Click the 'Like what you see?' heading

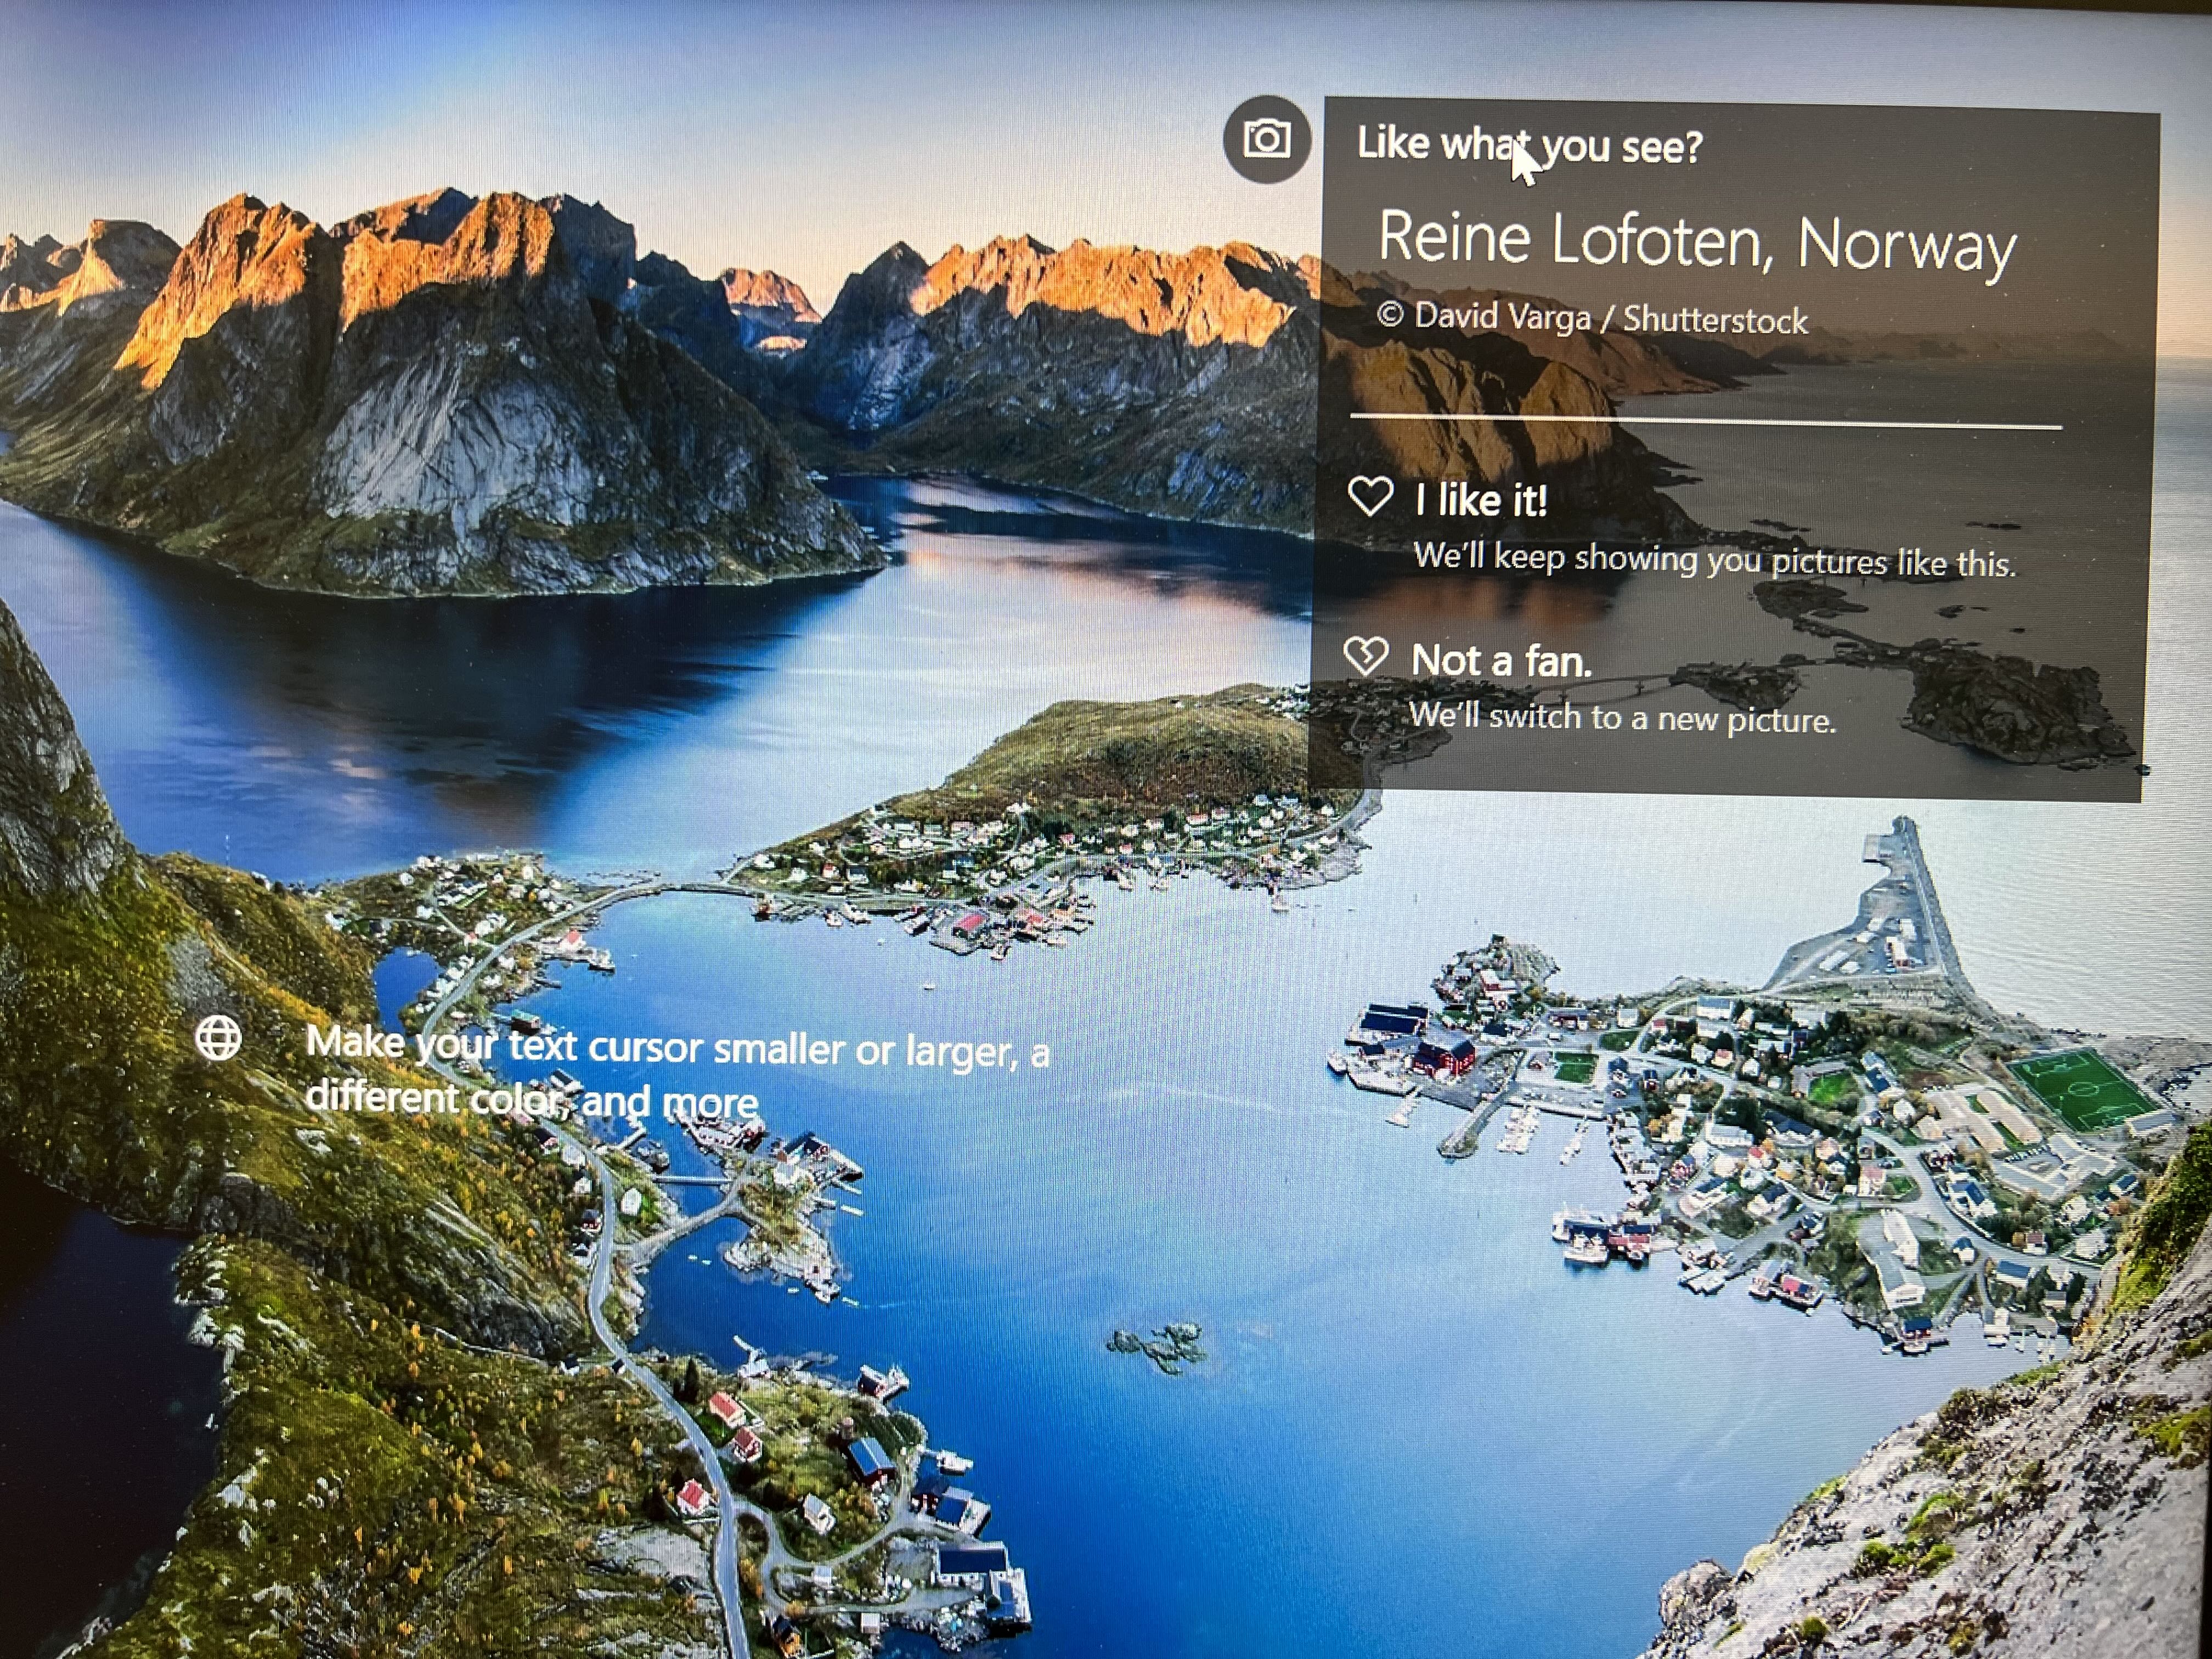point(1529,146)
